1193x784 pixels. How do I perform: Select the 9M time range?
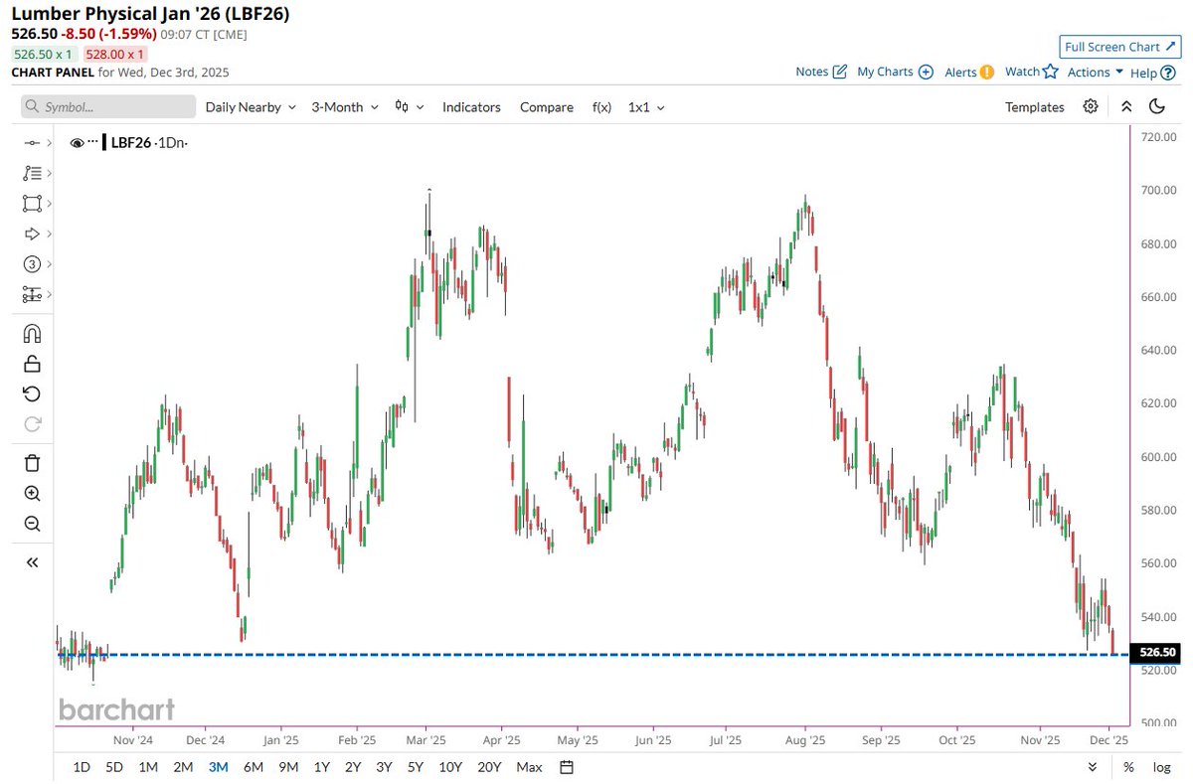tap(288, 766)
